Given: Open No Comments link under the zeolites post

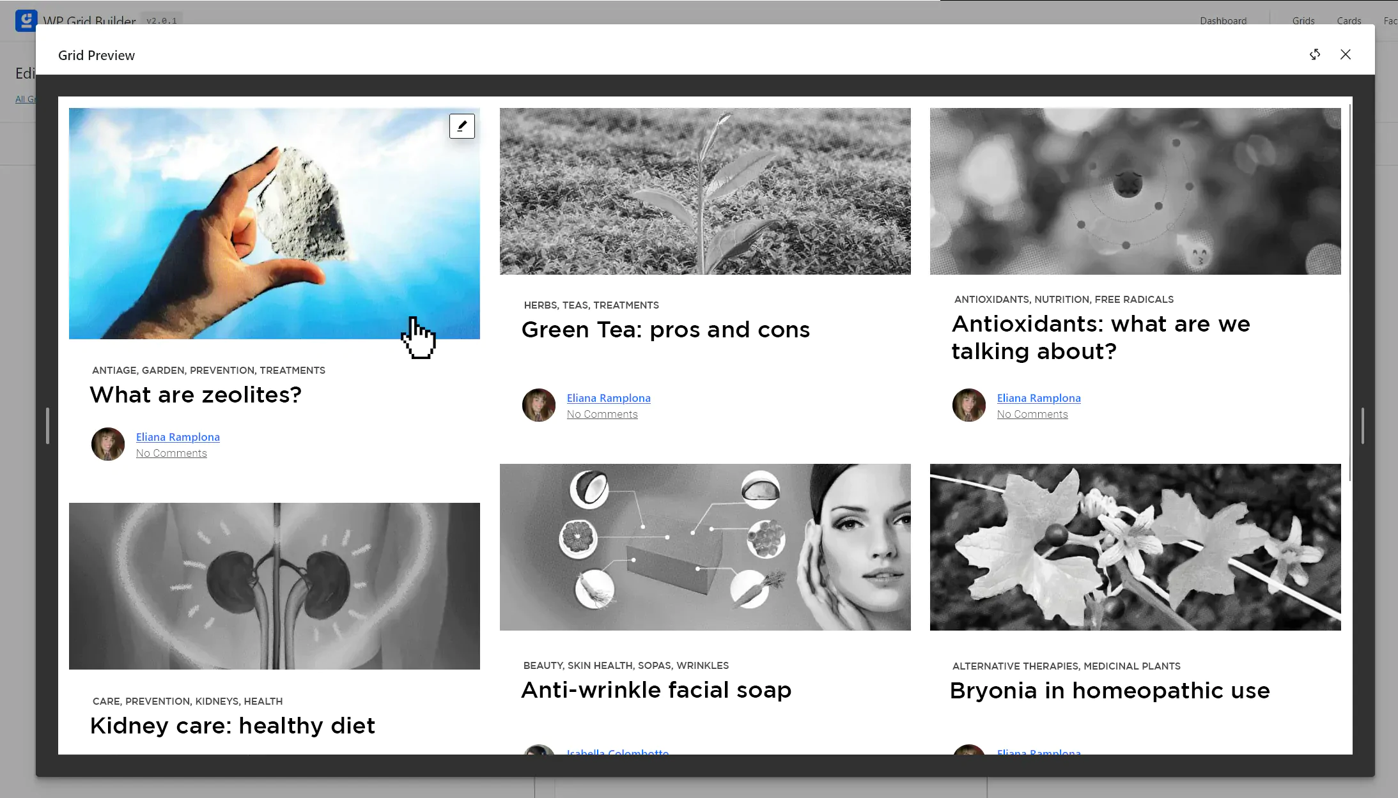Looking at the screenshot, I should [x=171, y=453].
